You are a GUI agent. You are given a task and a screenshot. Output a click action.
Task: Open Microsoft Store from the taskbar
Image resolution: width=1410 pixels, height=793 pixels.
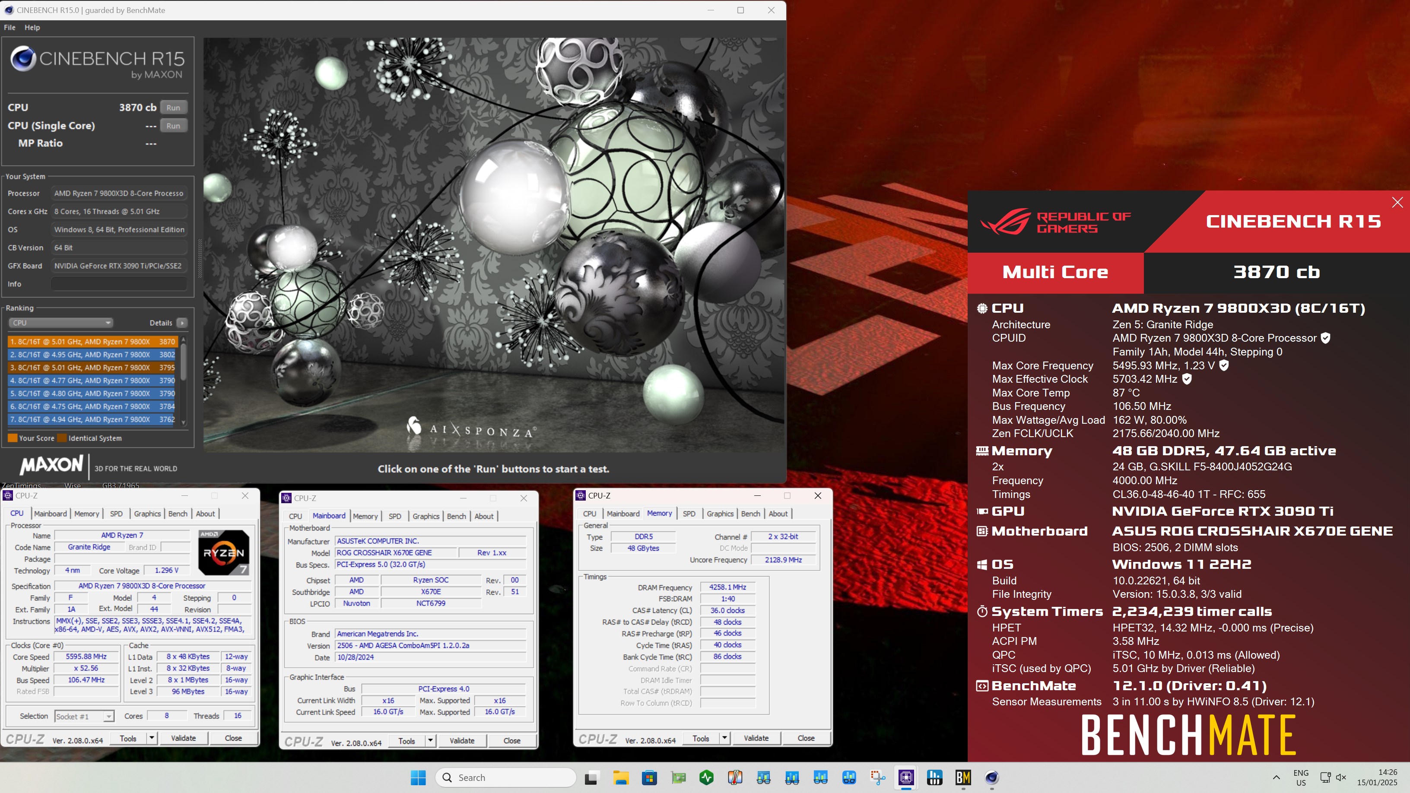click(x=649, y=778)
